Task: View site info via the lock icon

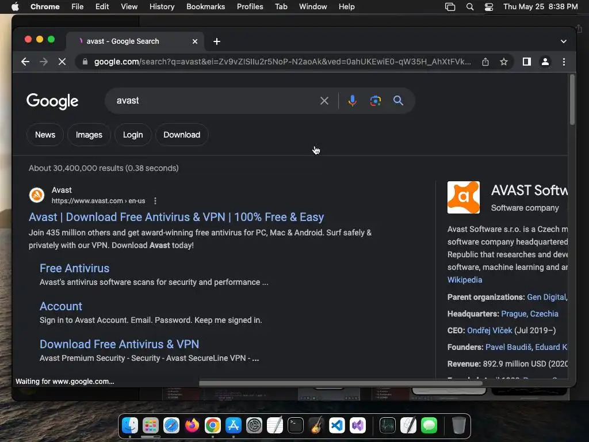Action: point(85,62)
